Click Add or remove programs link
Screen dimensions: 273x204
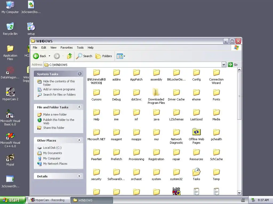click(x=59, y=89)
